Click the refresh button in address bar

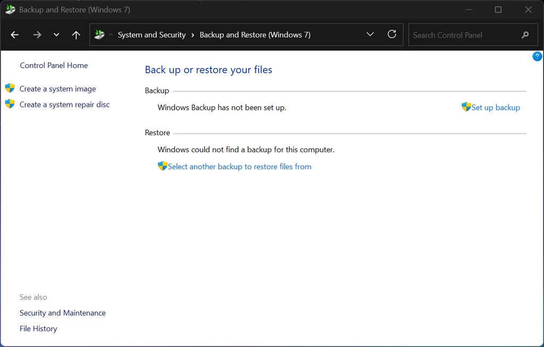tap(392, 34)
